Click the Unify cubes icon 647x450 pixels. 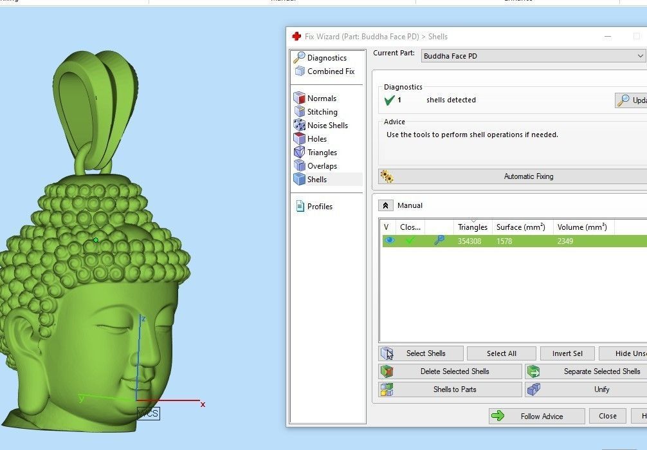pos(533,389)
